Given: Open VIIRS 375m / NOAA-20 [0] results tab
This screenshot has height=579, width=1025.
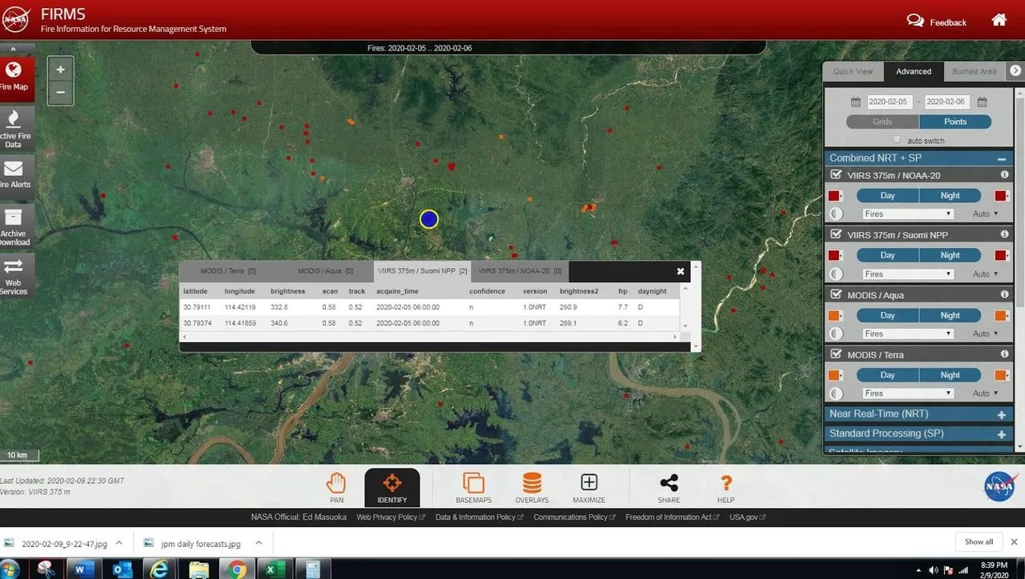Looking at the screenshot, I should 520,271.
